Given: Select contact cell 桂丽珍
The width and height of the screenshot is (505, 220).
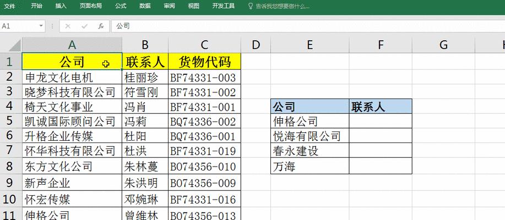Looking at the screenshot, I should (145, 77).
